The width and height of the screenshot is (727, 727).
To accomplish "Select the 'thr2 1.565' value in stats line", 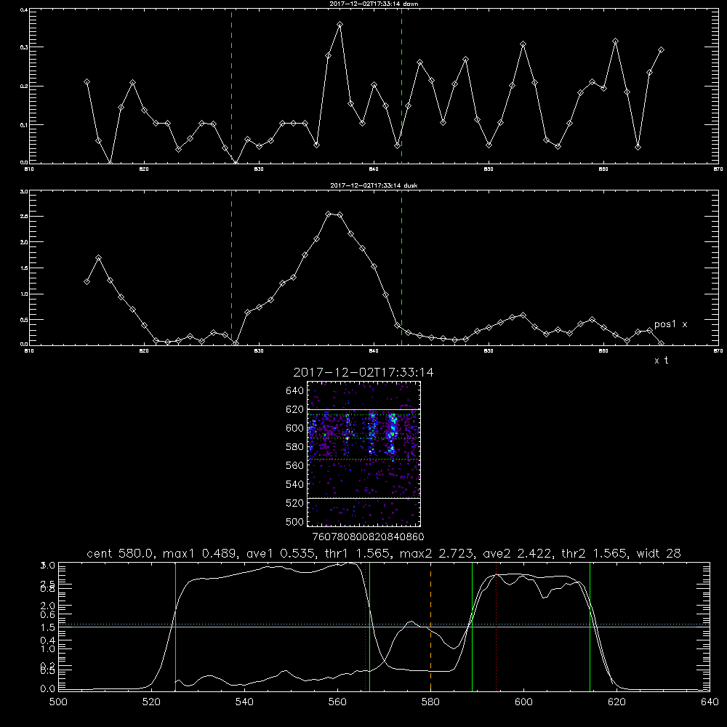I will [596, 553].
